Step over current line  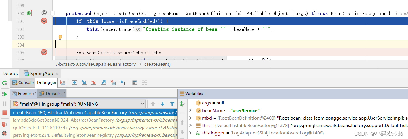pyautogui.click(x=74, y=83)
